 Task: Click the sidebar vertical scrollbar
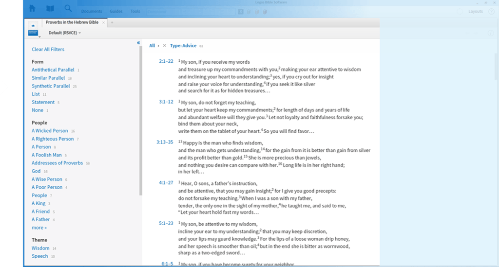pos(141,121)
